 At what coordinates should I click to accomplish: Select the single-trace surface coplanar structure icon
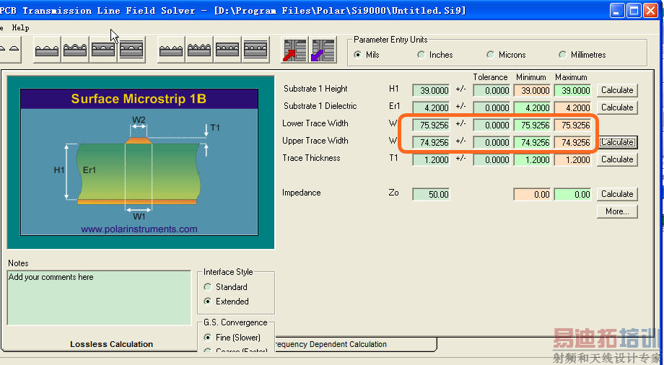coord(47,50)
